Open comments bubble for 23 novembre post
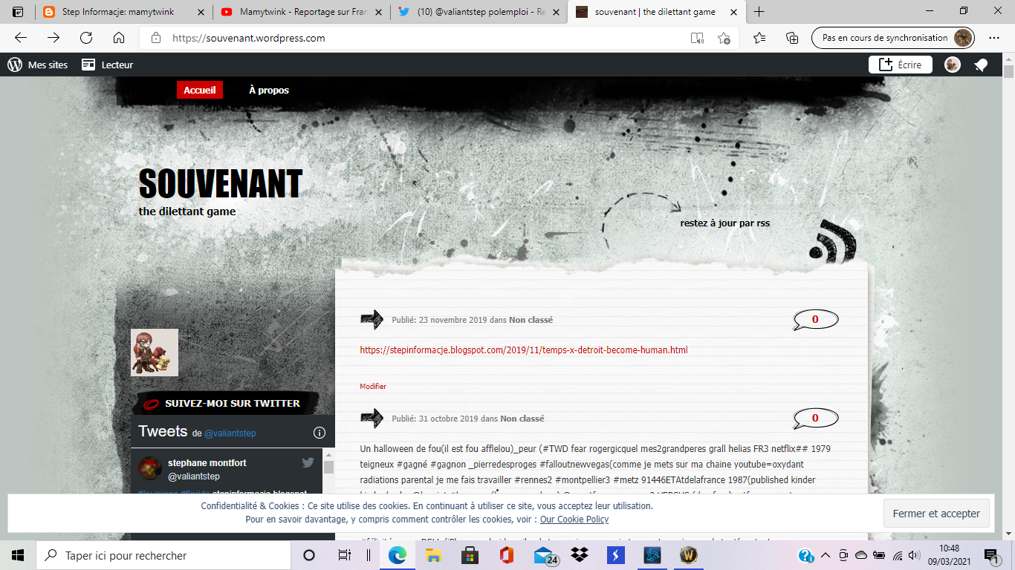 pos(815,320)
